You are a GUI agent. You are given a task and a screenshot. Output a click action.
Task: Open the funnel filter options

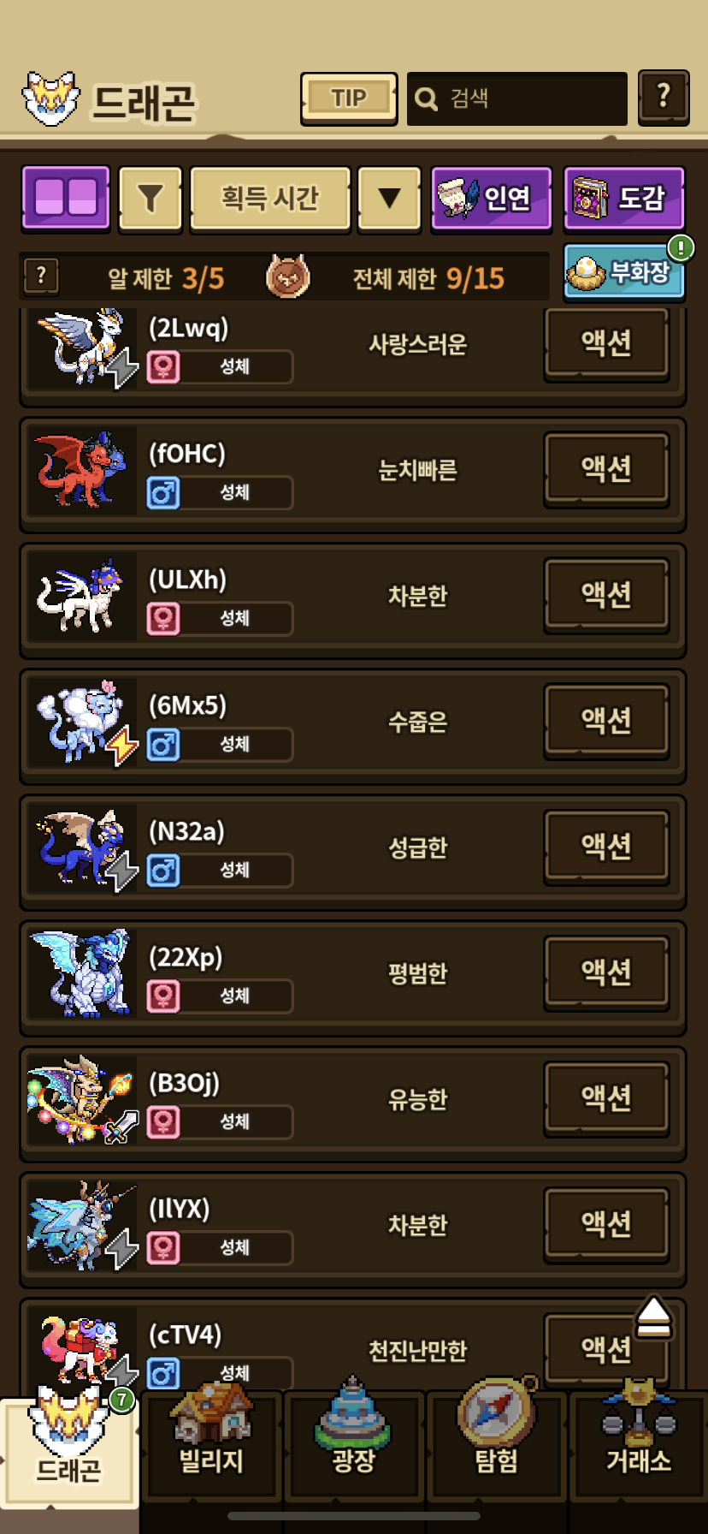pos(150,199)
